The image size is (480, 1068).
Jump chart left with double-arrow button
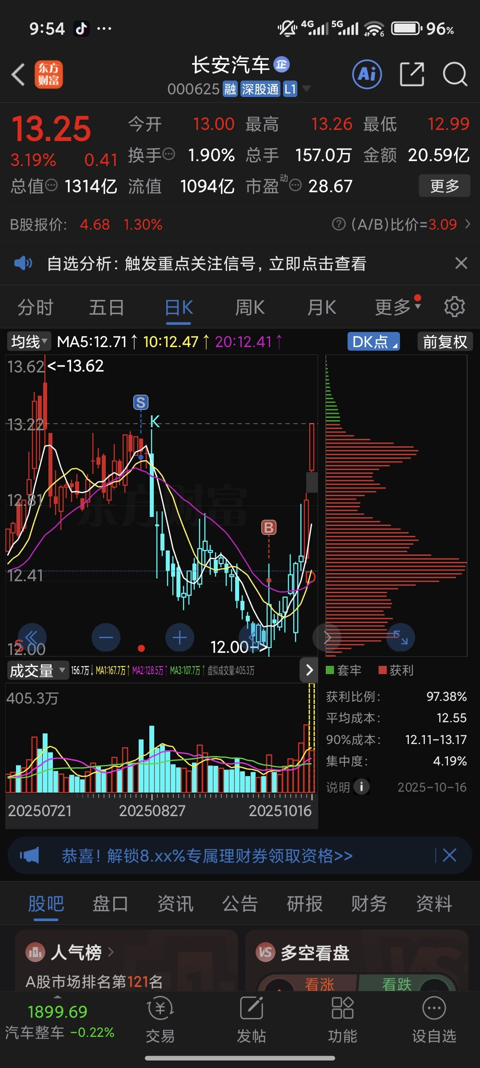tap(32, 638)
